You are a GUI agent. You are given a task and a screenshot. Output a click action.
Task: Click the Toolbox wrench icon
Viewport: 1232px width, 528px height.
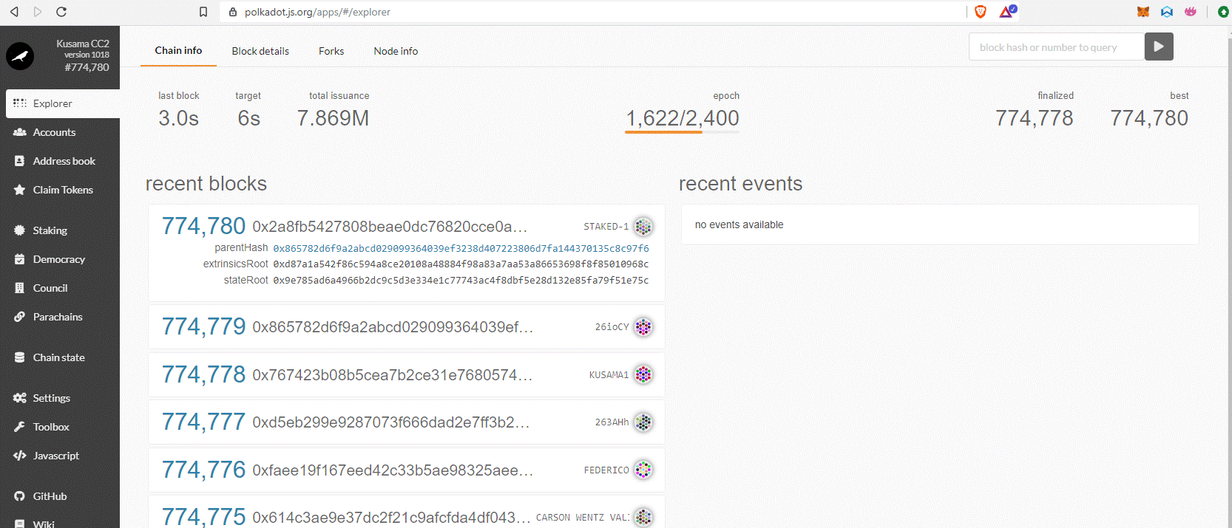[20, 427]
